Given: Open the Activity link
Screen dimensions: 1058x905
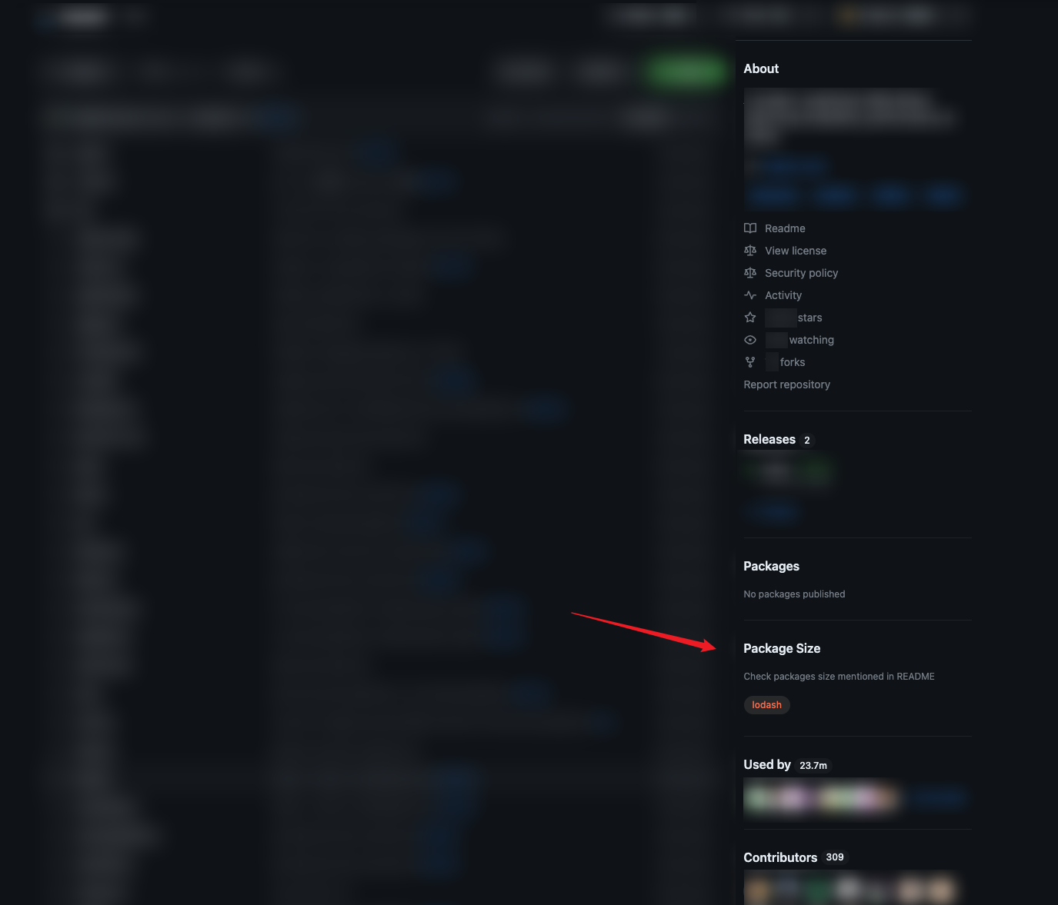Looking at the screenshot, I should (x=783, y=295).
